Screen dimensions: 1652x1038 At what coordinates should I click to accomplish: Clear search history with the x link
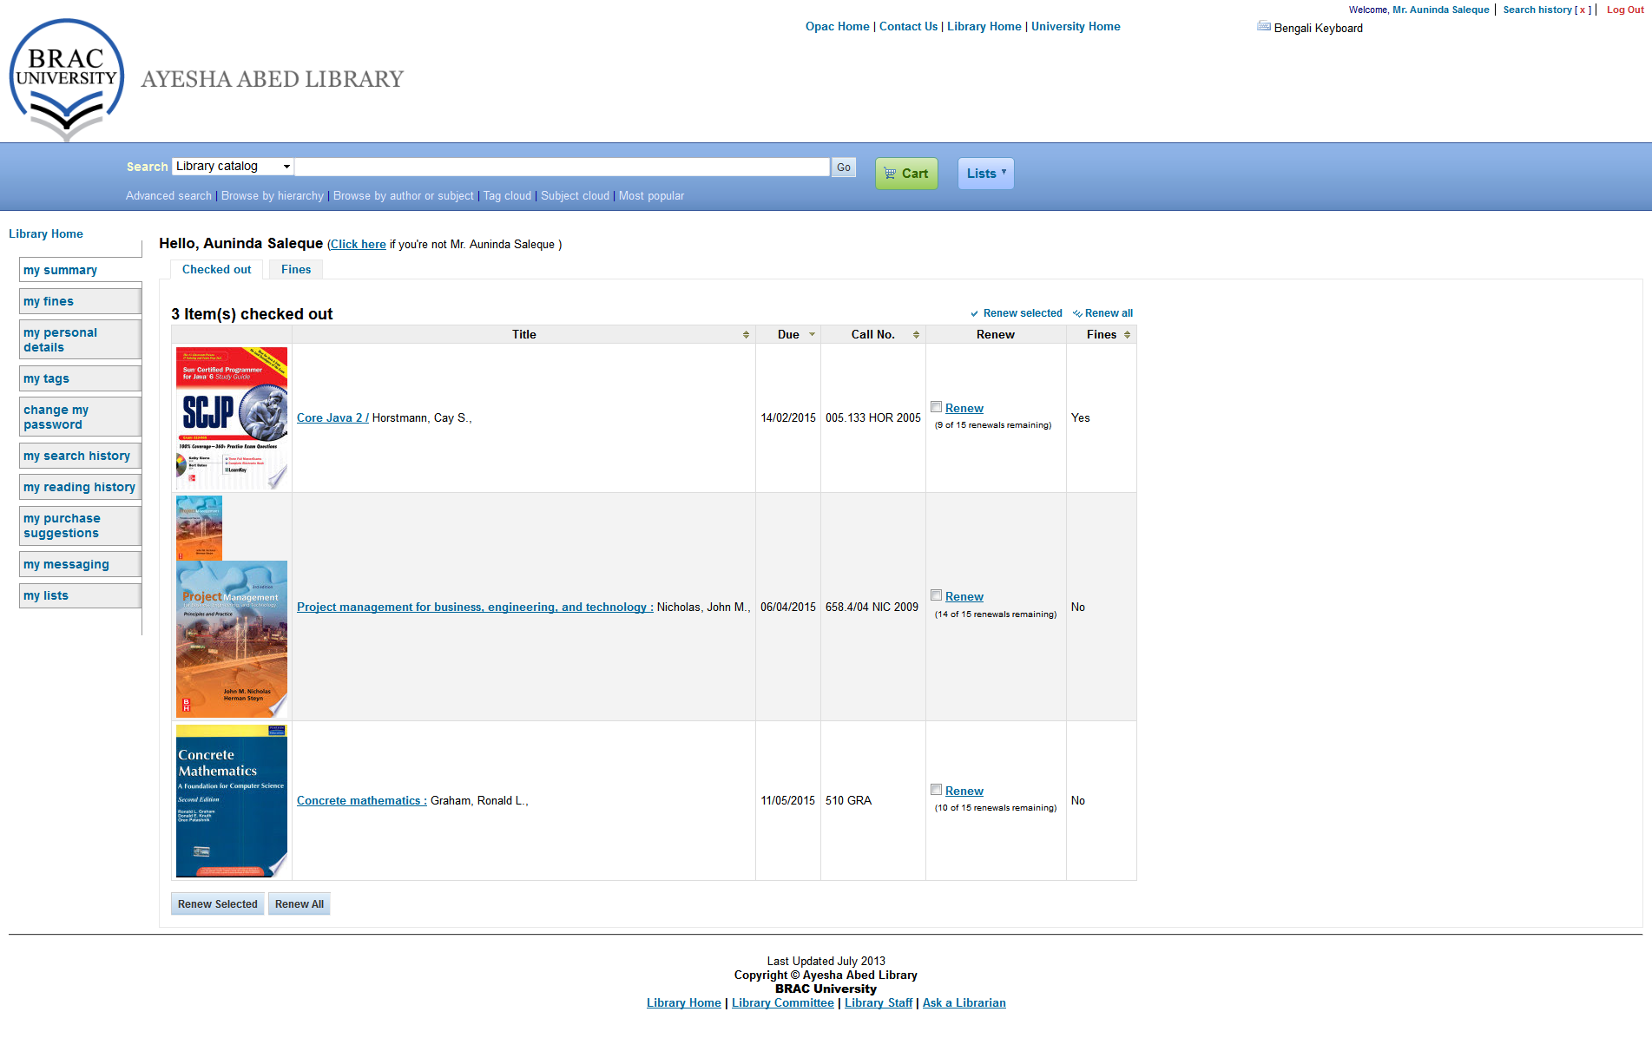click(x=1583, y=10)
